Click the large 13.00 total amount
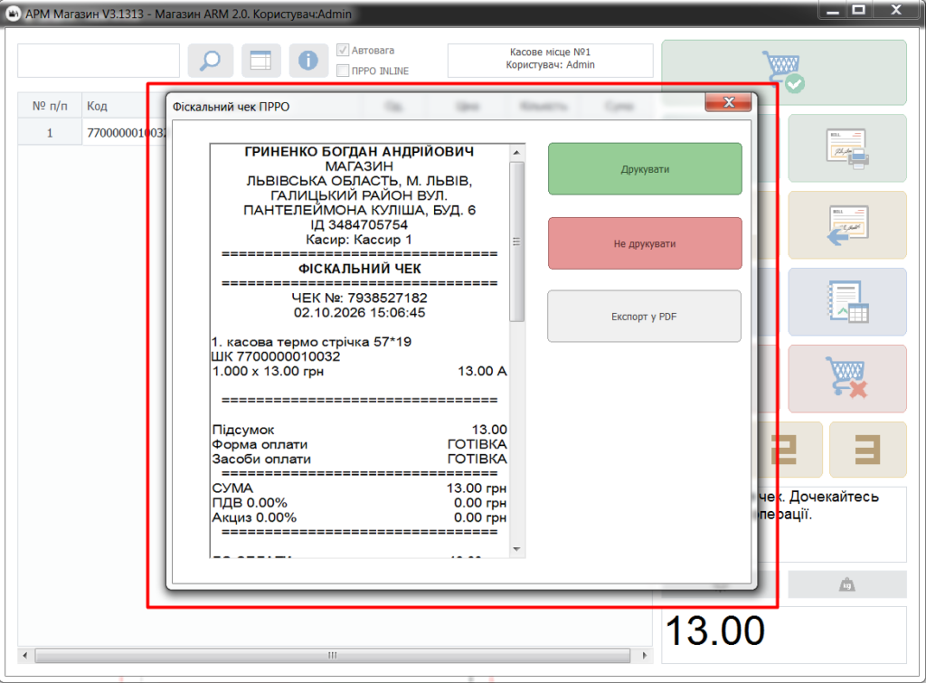The height and width of the screenshot is (683, 926). [715, 631]
